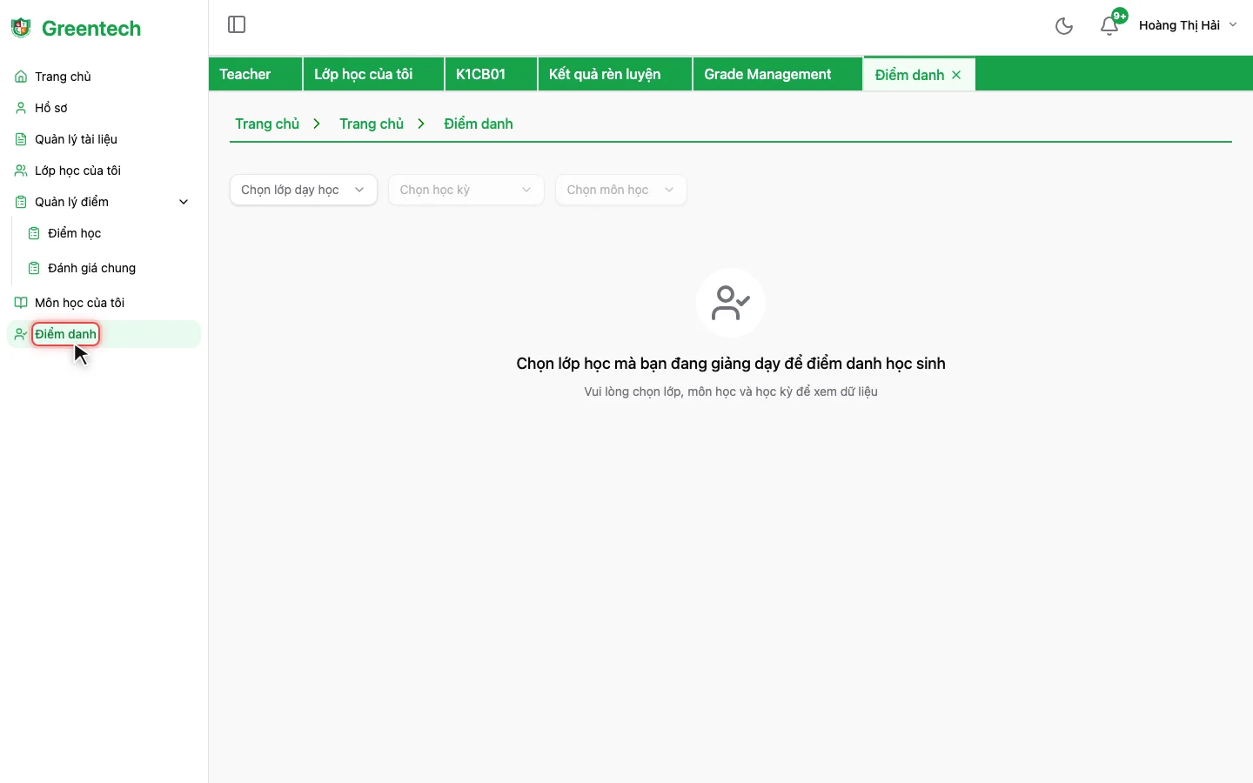Image resolution: width=1253 pixels, height=783 pixels.
Task: Close the Điểm danh tab
Action: click(x=956, y=75)
